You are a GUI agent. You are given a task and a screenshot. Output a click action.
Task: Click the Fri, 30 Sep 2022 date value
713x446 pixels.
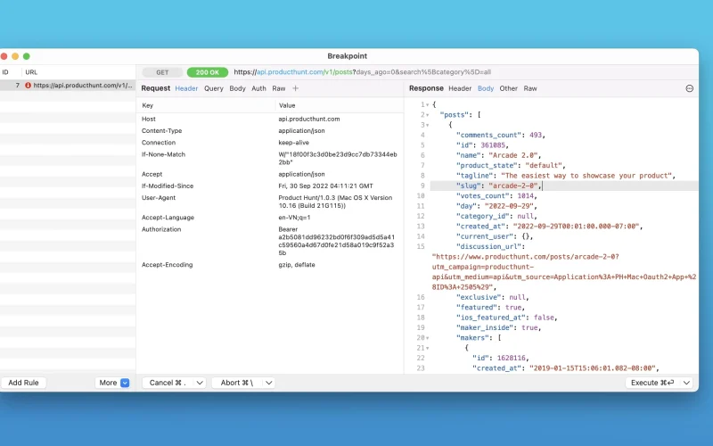[325, 186]
